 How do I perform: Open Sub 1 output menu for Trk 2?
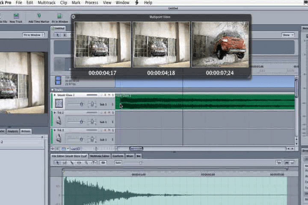[107, 122]
